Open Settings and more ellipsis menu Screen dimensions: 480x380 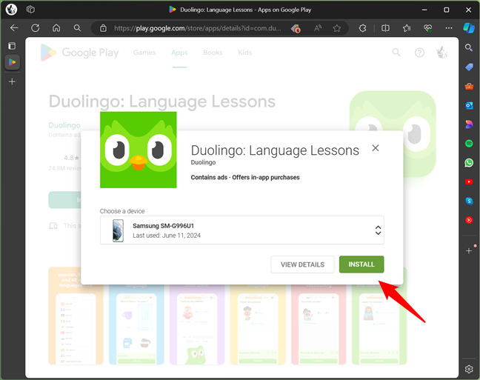[449, 28]
